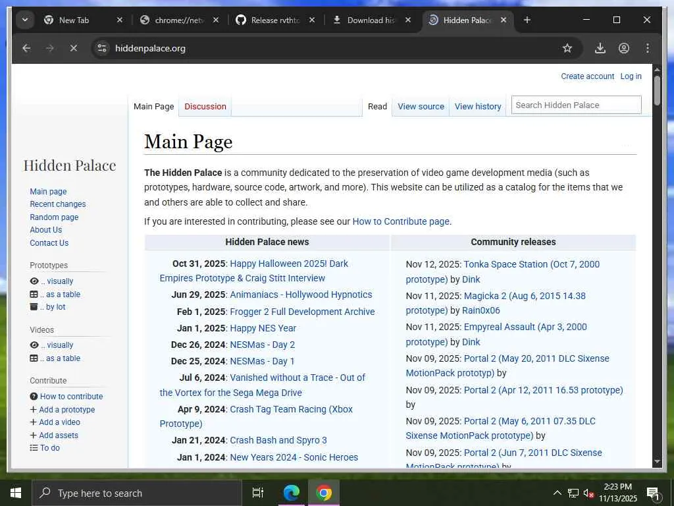Click Add assets link
This screenshot has width=674, height=506.
(x=59, y=435)
